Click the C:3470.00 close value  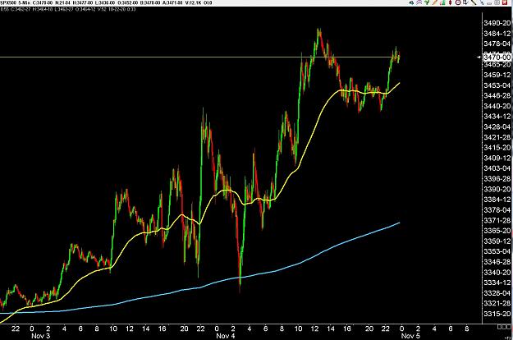click(x=43, y=2)
